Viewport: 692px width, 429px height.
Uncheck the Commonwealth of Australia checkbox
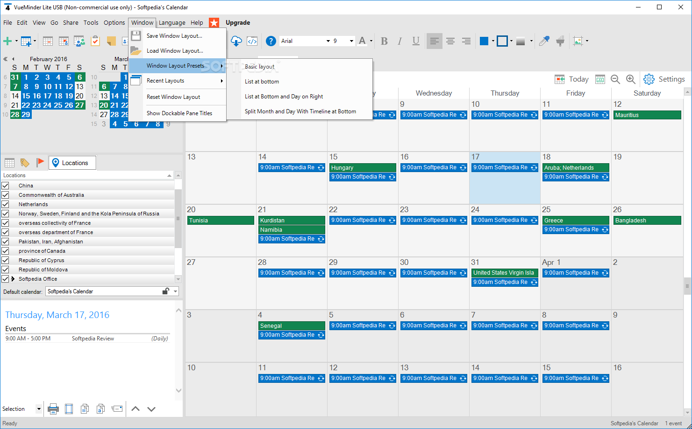pyautogui.click(x=6, y=195)
